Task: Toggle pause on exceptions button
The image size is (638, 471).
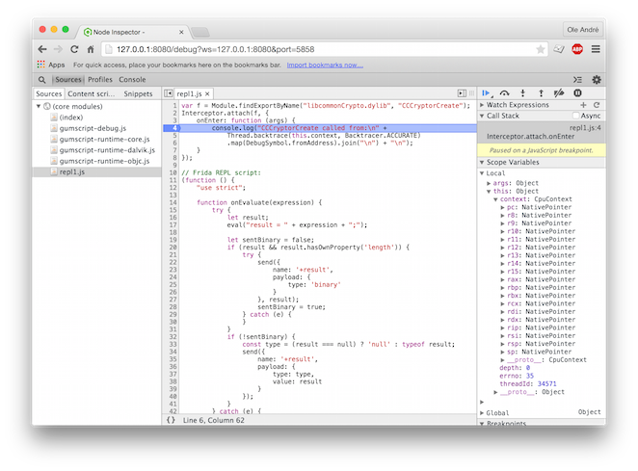Action: 577,93
